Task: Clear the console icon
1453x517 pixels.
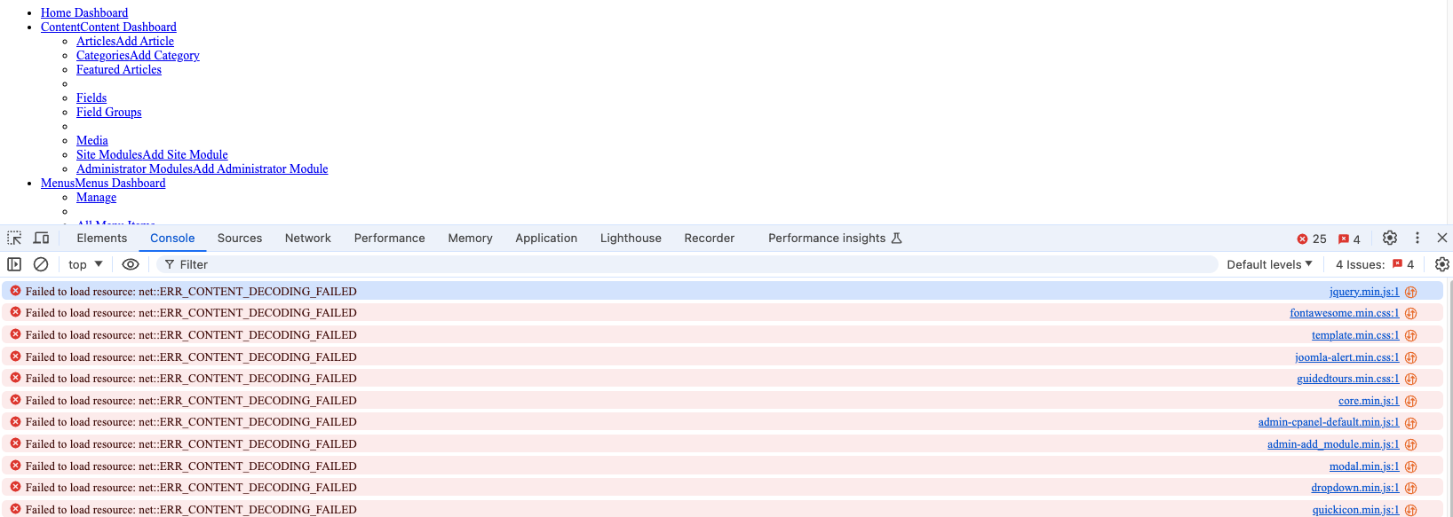Action: point(41,264)
